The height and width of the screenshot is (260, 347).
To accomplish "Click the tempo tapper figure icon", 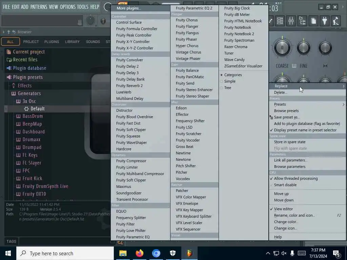I will 336,21.
